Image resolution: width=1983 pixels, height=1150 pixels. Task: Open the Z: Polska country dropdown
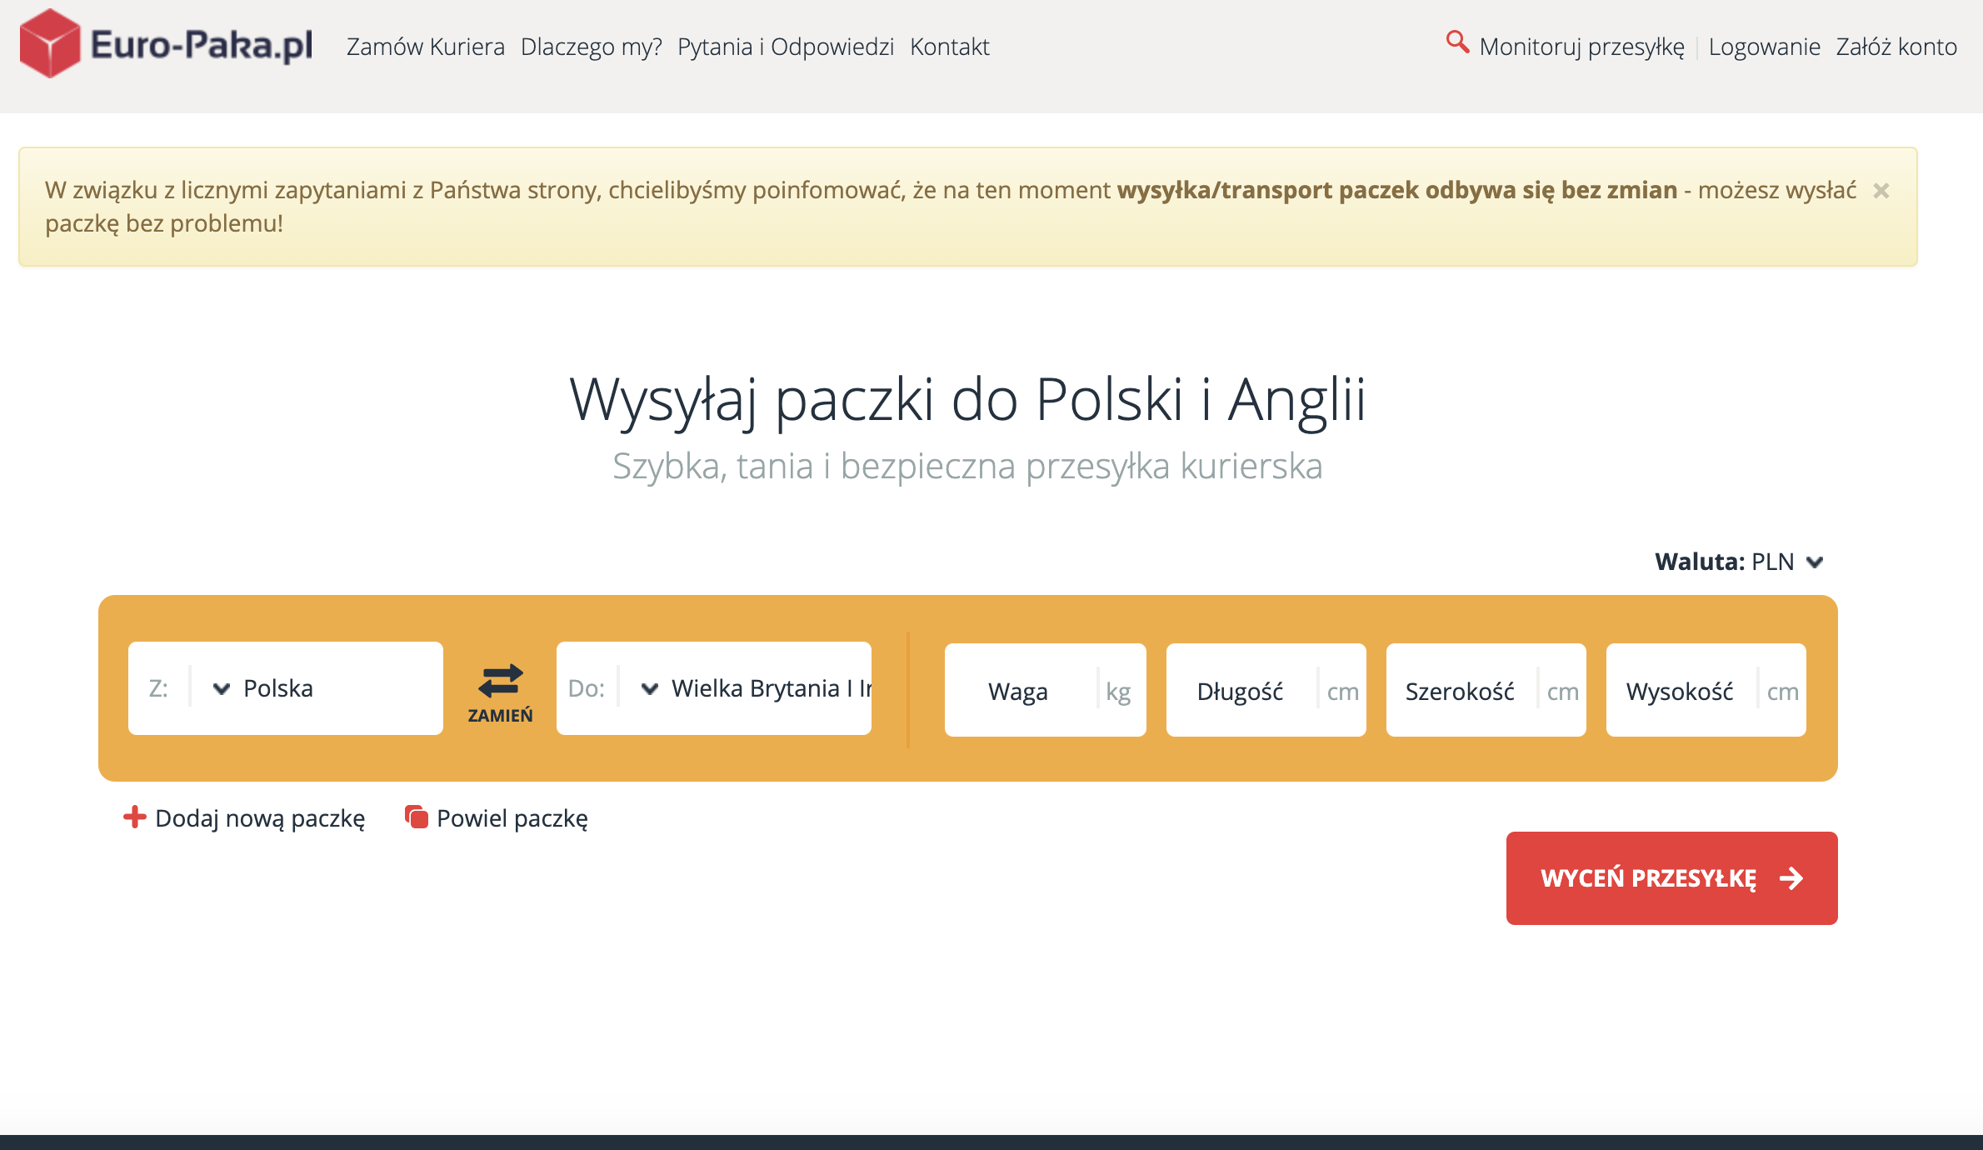tap(283, 687)
